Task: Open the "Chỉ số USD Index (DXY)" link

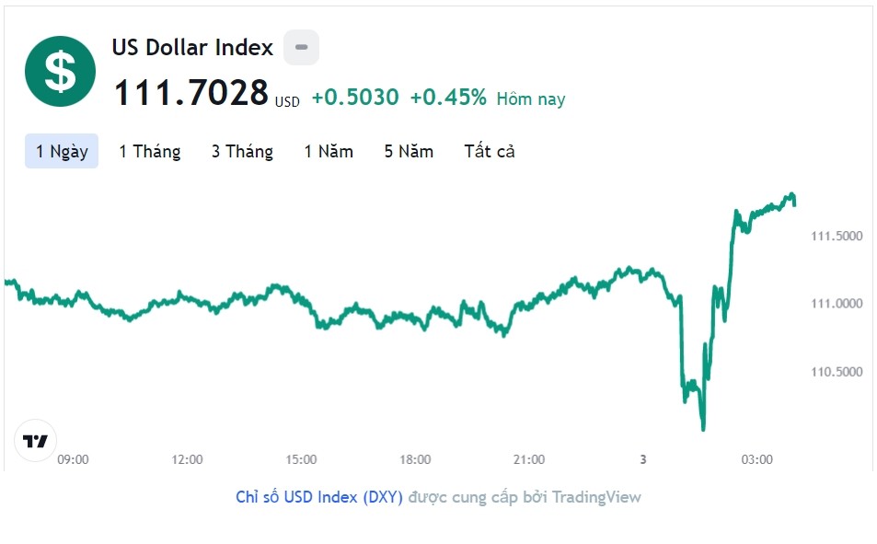Action: pos(319,497)
